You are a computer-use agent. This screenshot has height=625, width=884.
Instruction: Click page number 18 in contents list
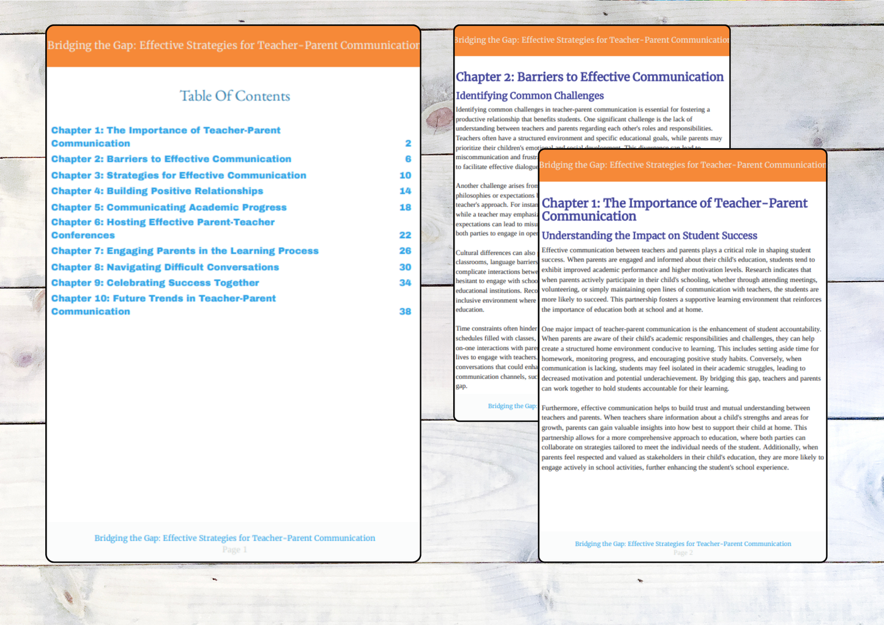click(405, 208)
